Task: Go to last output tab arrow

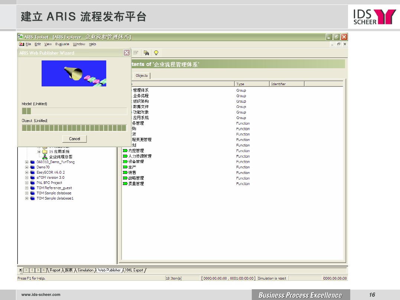Action: 44,270
